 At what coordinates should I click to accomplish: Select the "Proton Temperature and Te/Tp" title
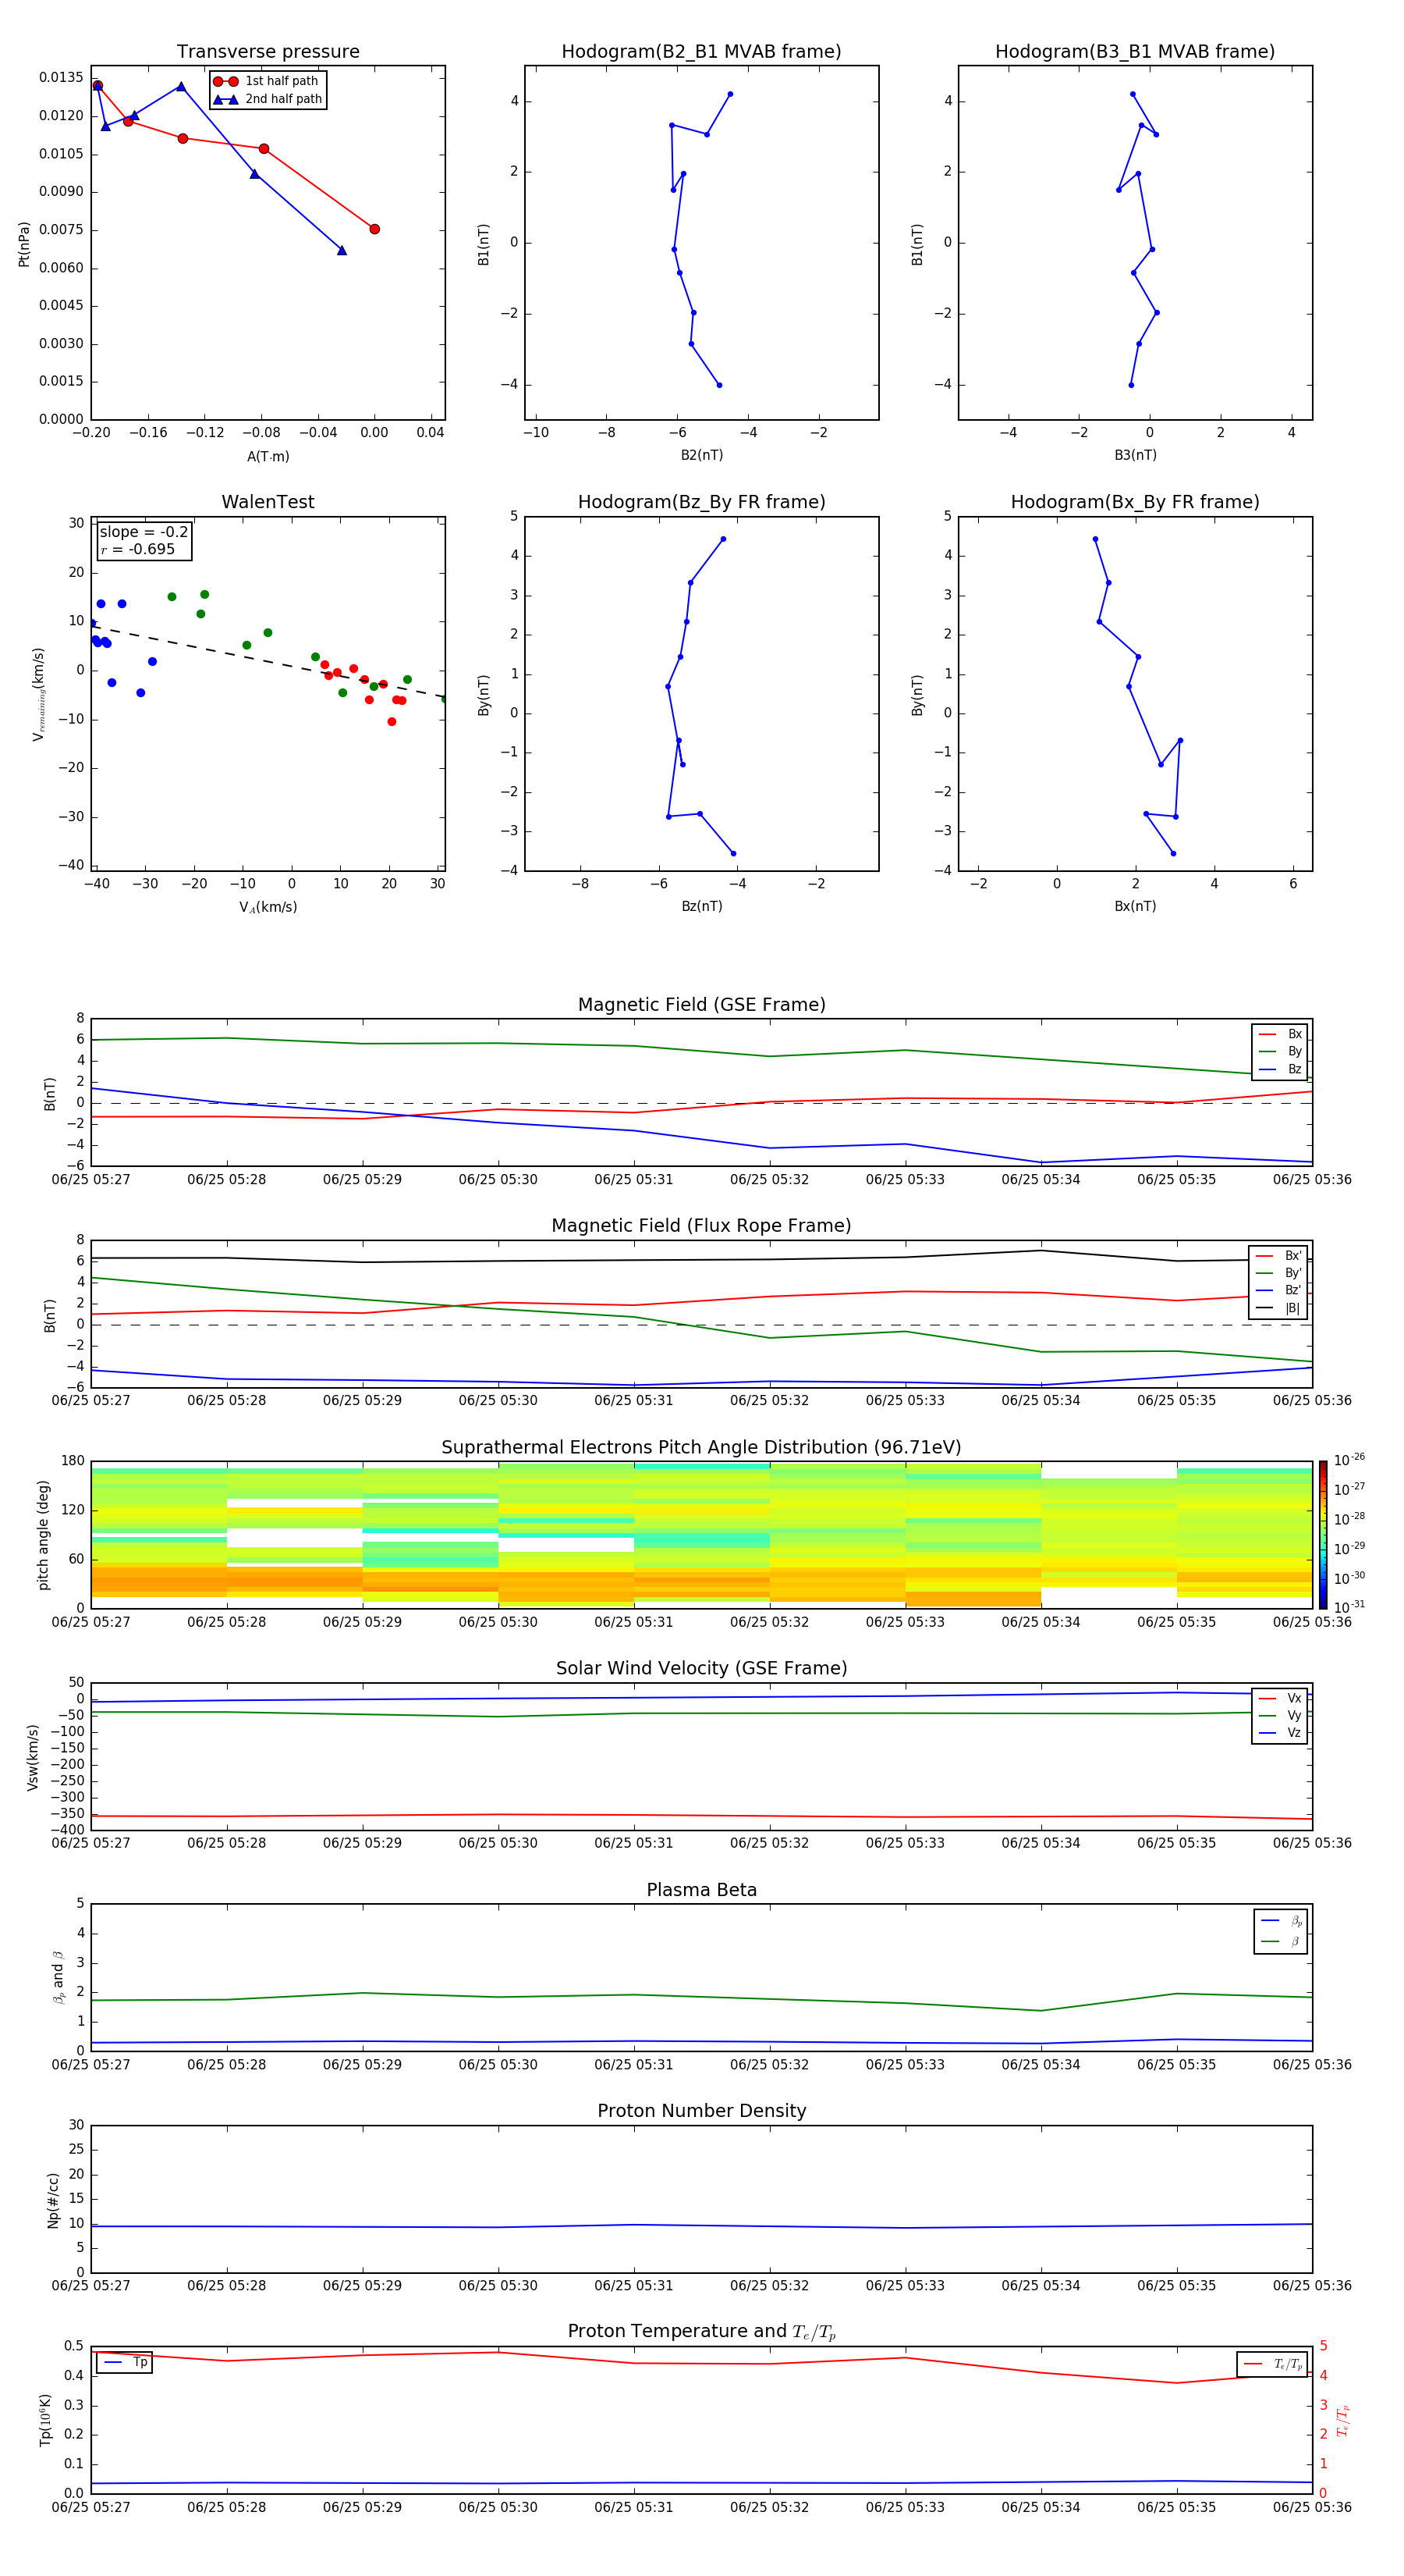(701, 2332)
